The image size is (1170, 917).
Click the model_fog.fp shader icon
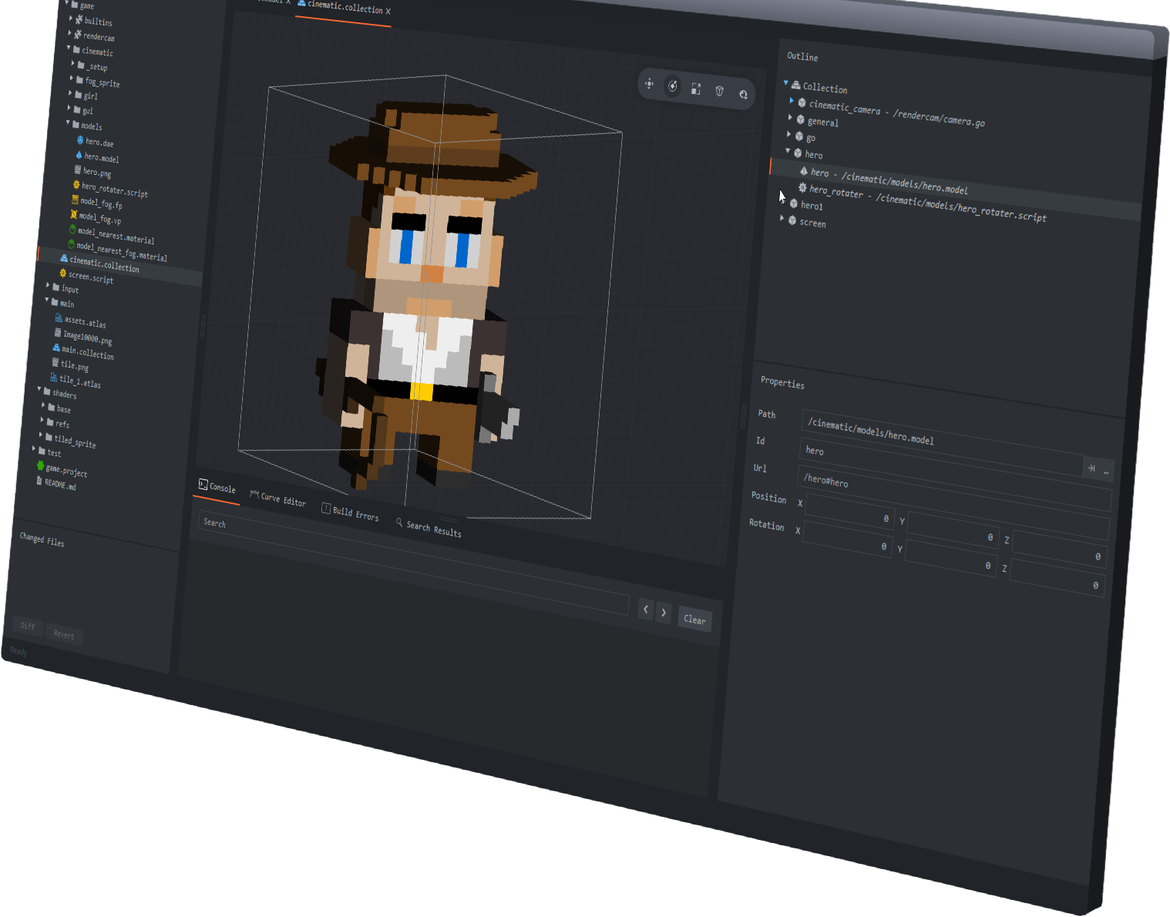click(75, 200)
